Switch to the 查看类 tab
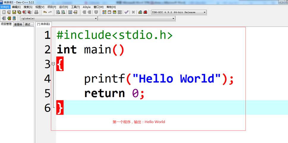This screenshot has width=288, height=143. coord(18,24)
